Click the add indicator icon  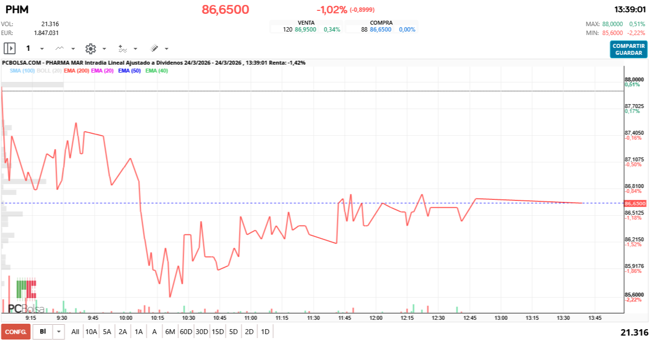123,48
